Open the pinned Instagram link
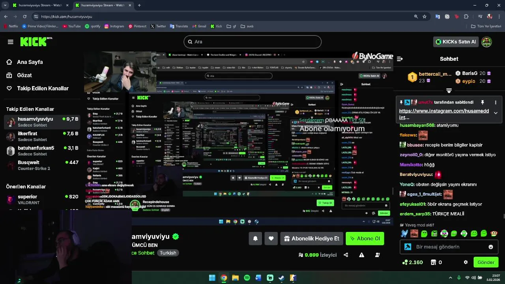Screen dimensions: 505x284 coord(444,114)
